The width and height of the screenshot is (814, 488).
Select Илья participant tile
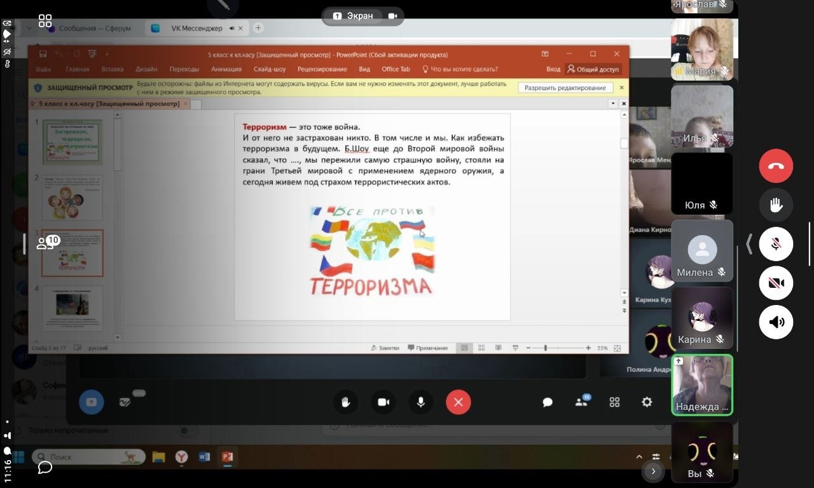tap(702, 116)
